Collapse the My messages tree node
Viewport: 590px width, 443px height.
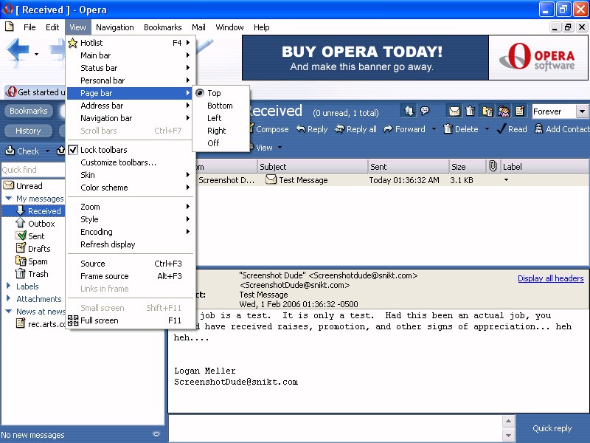(x=8, y=199)
